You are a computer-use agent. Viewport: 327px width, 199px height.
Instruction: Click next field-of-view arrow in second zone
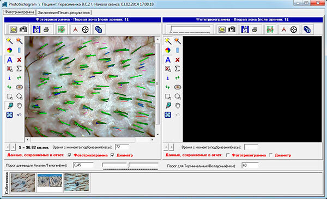(x=172, y=147)
